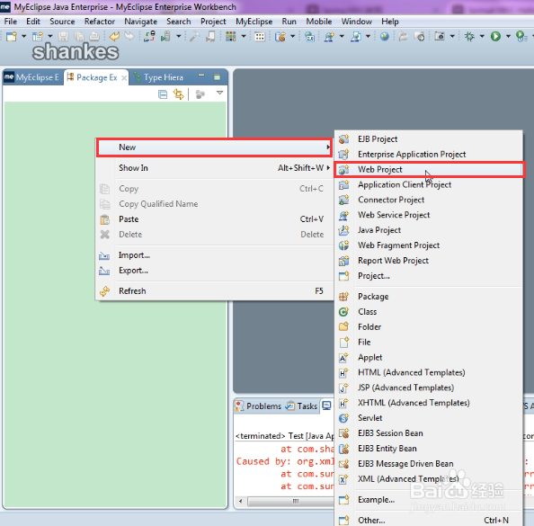Select Java Project from the submenu

pos(429,230)
